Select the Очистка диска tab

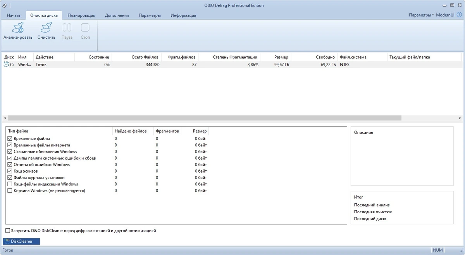[x=44, y=15]
